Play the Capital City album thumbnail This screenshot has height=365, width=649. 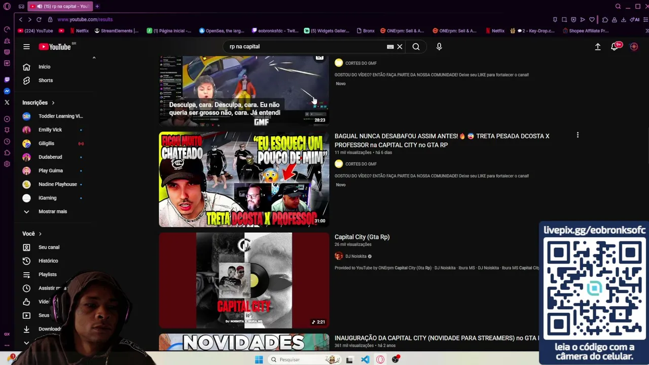click(244, 280)
